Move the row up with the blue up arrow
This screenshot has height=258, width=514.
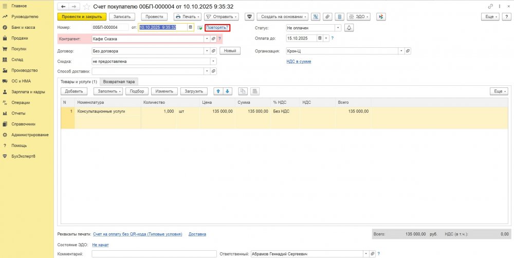pyautogui.click(x=218, y=91)
